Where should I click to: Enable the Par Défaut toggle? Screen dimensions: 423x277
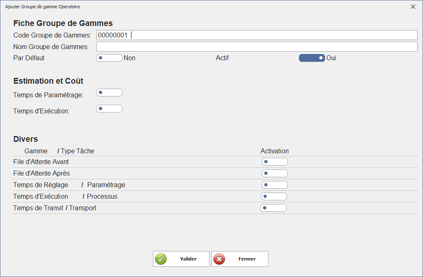click(109, 58)
